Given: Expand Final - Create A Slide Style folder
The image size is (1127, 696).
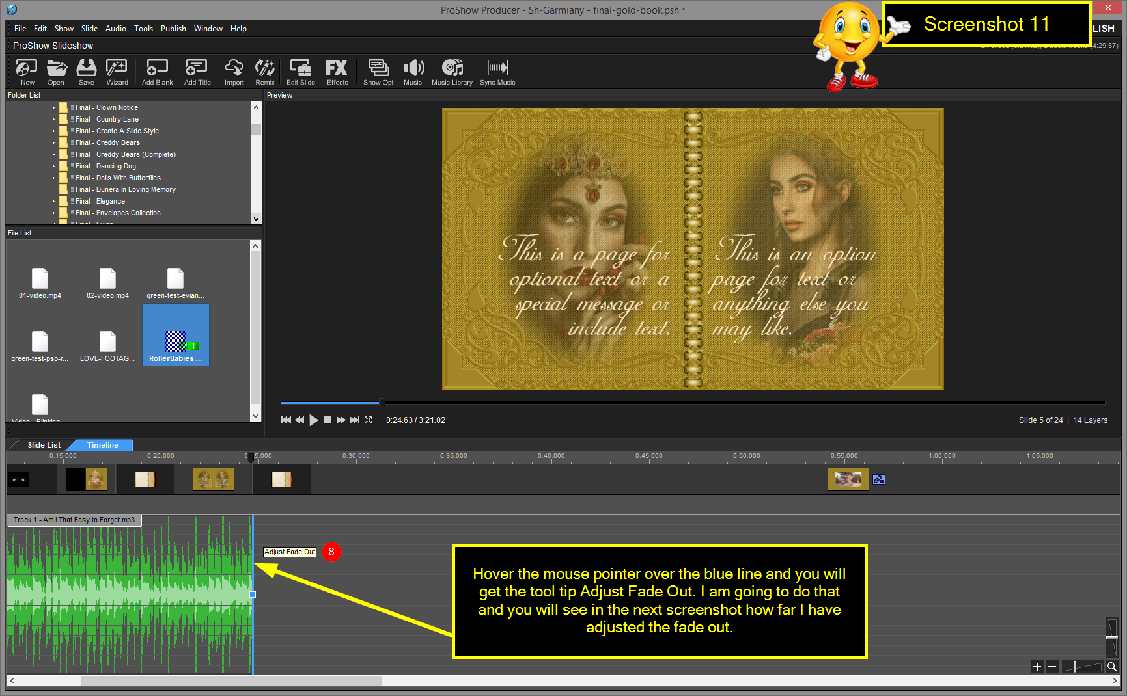Looking at the screenshot, I should 53,131.
